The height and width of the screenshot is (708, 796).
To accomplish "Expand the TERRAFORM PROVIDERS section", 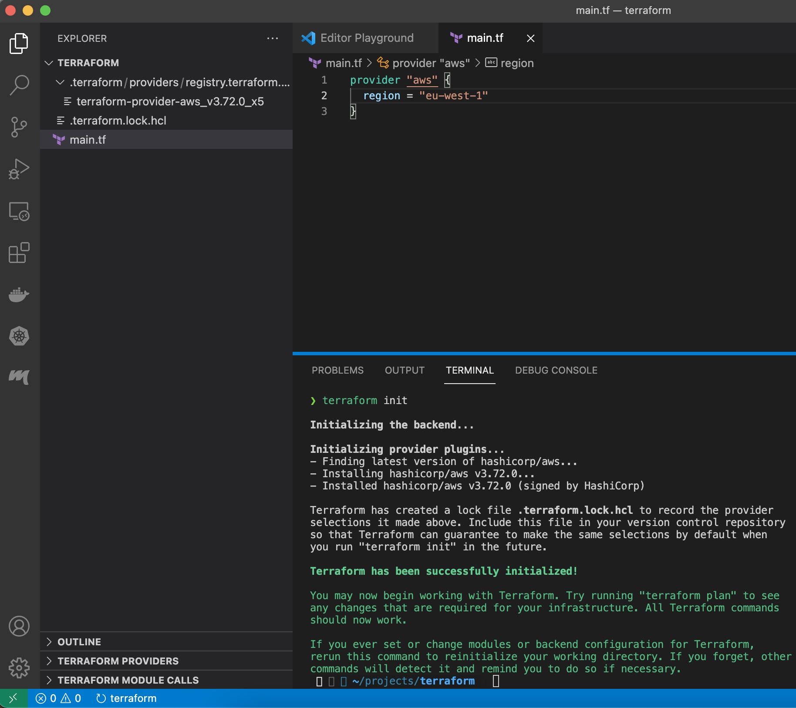I will 166,661.
